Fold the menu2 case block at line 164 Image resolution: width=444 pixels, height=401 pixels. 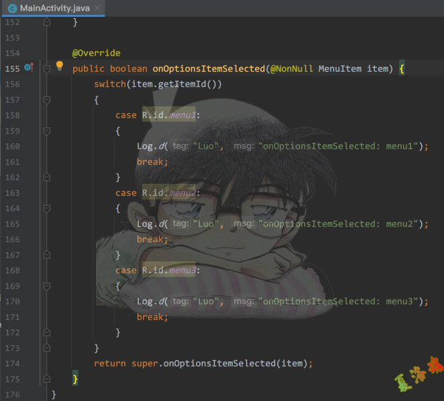click(46, 209)
